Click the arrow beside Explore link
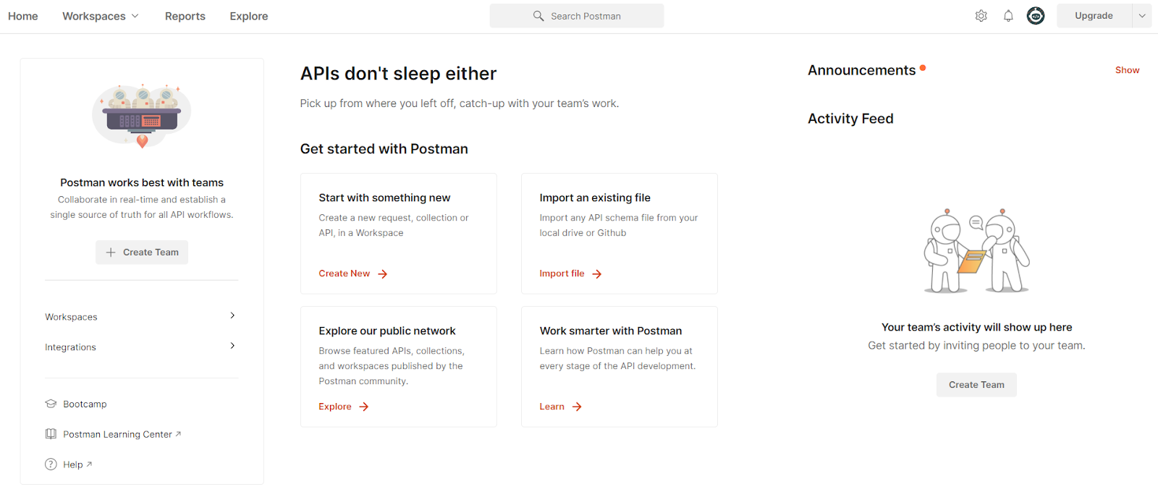This screenshot has height=492, width=1158. 364,407
